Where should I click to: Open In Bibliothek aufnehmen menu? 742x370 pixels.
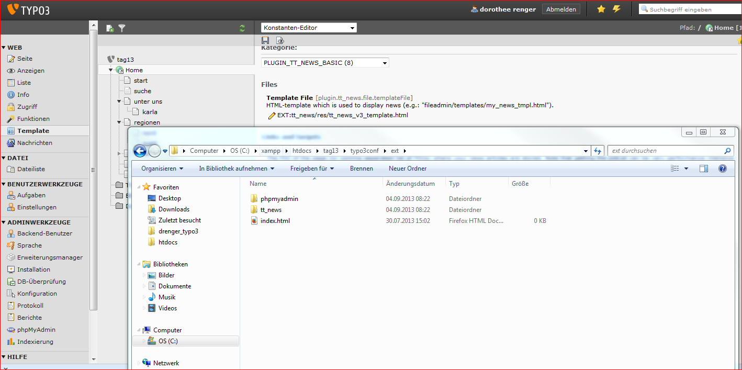coord(237,169)
